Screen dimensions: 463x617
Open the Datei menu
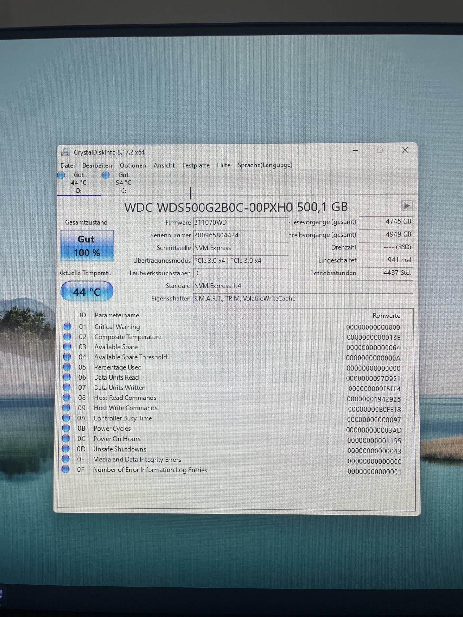click(68, 165)
